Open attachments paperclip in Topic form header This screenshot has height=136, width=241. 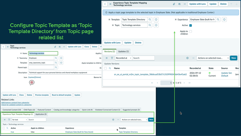pos(55,47)
